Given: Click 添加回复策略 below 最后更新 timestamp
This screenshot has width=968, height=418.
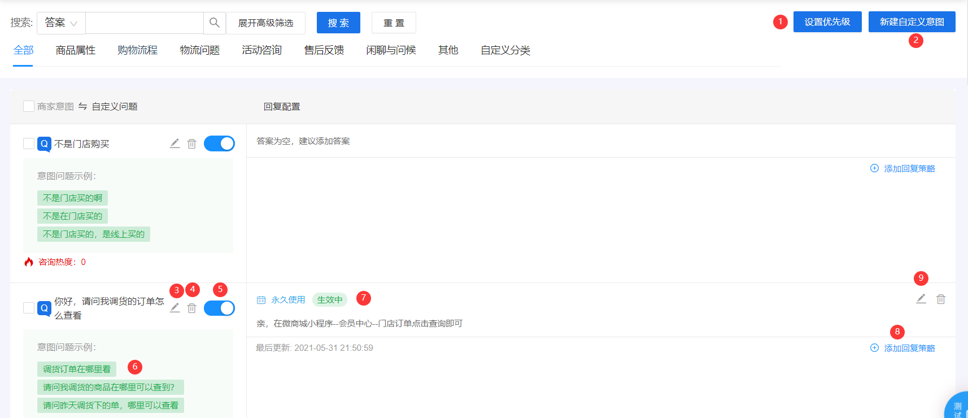Looking at the screenshot, I should click(x=903, y=348).
